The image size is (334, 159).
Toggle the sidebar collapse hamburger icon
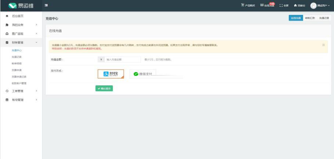(46, 5)
